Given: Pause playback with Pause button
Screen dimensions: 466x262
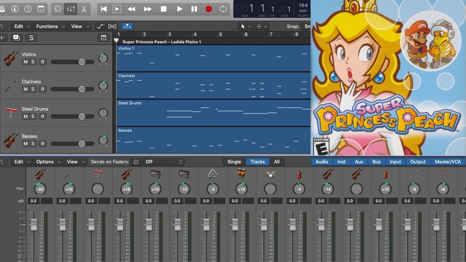Looking at the screenshot, I should pyautogui.click(x=194, y=9).
